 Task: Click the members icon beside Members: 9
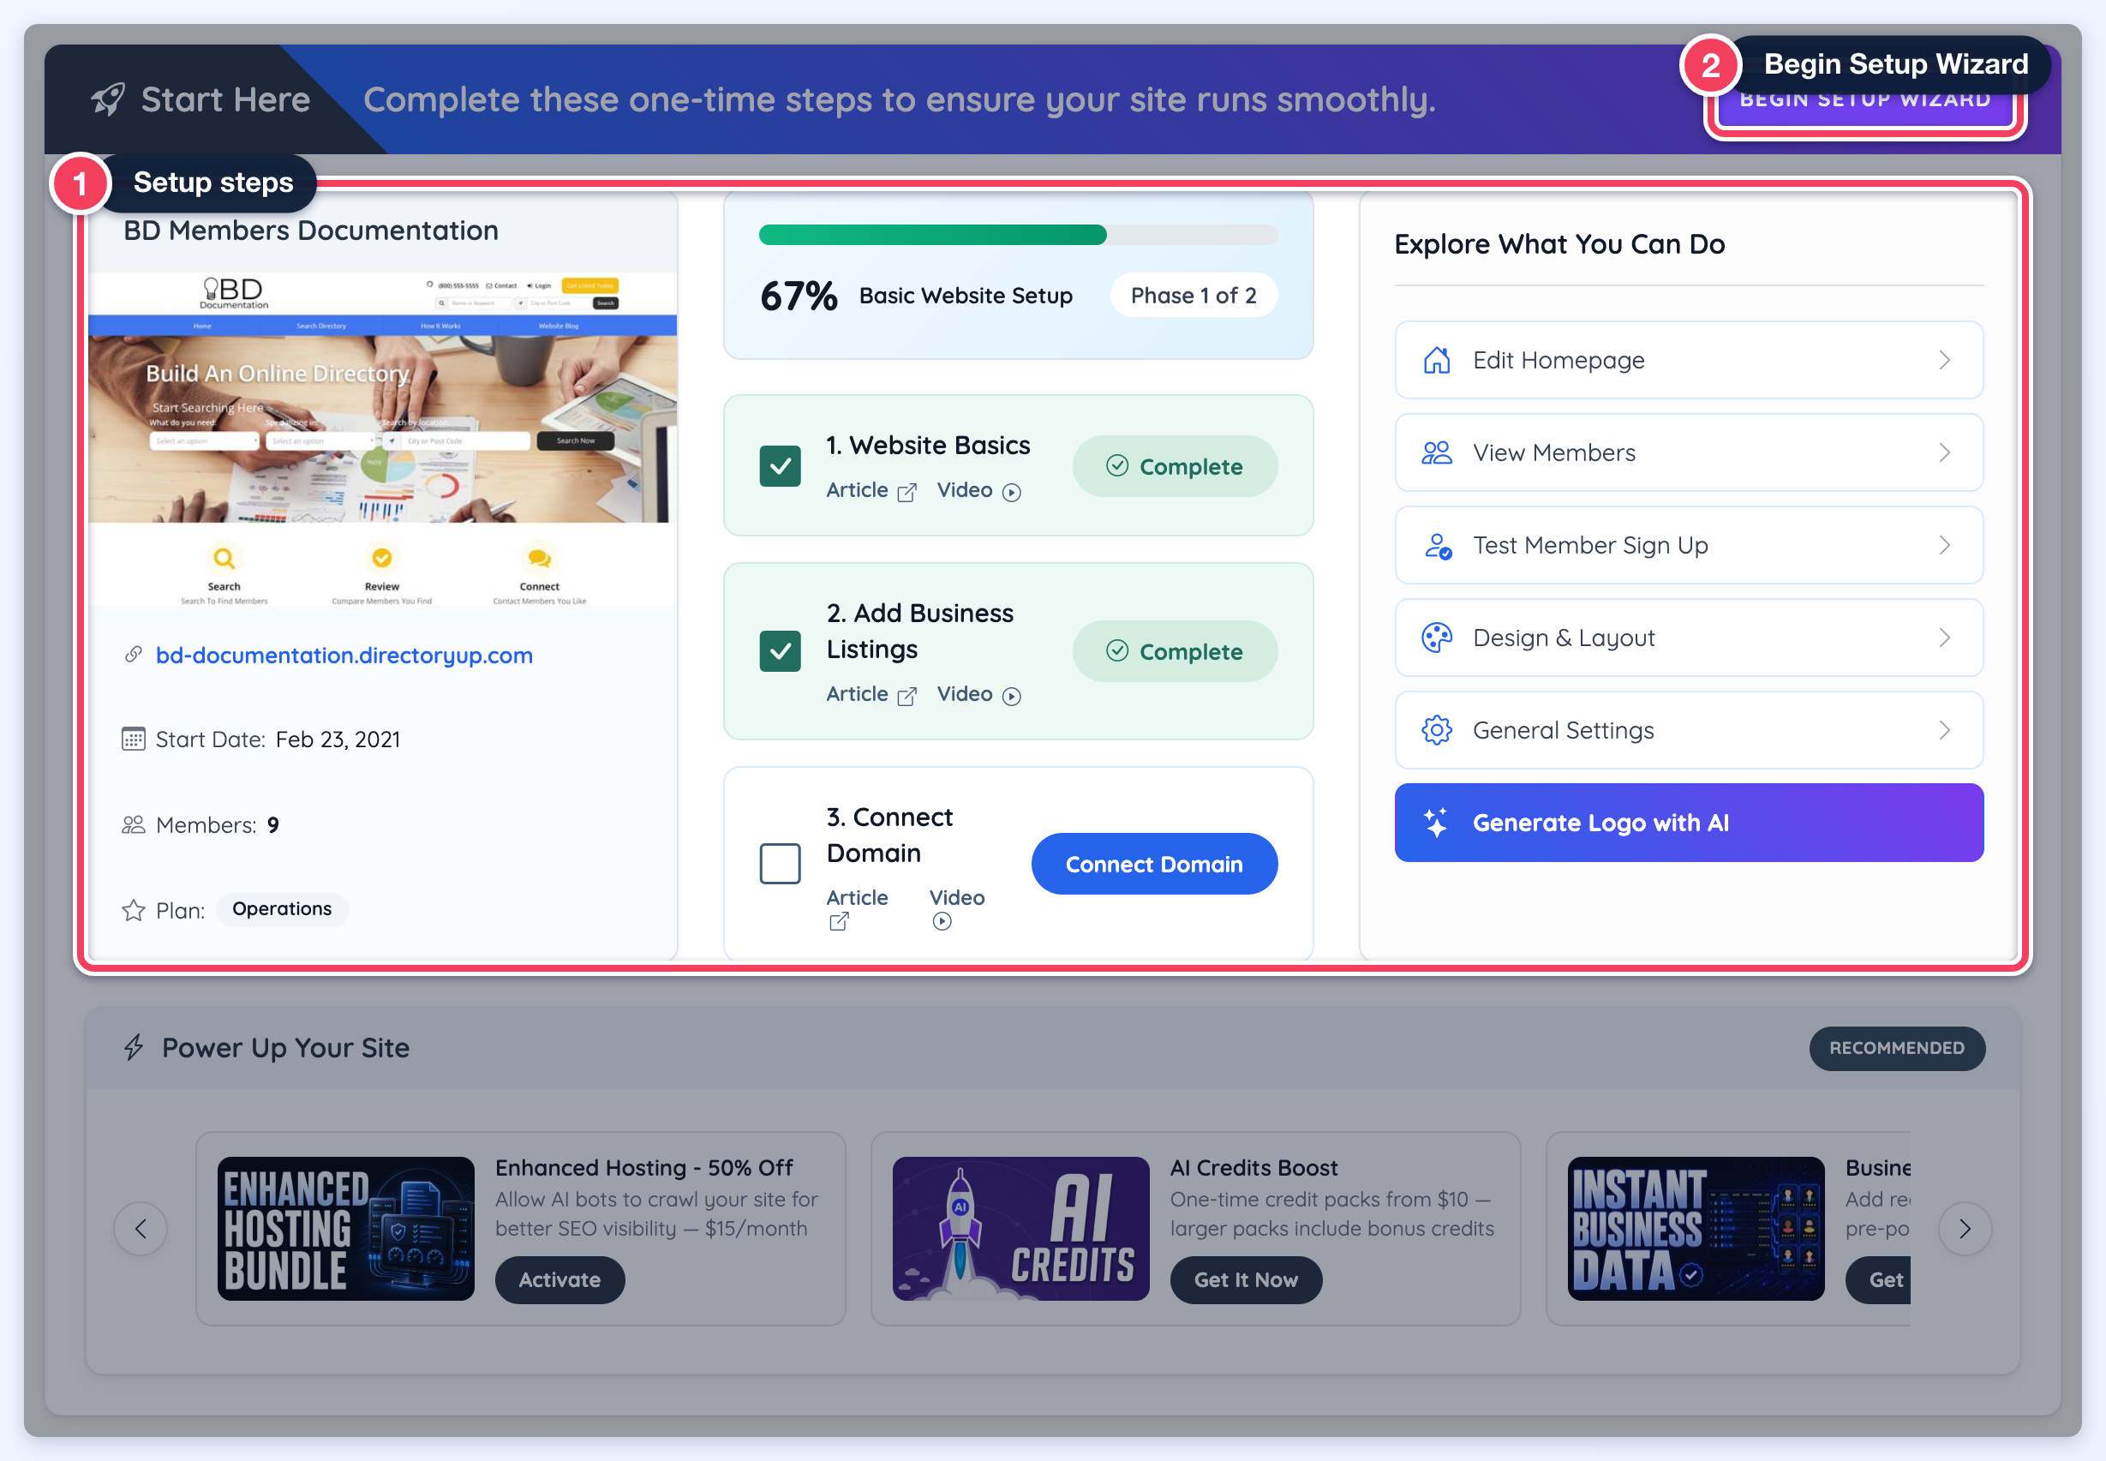(x=134, y=825)
